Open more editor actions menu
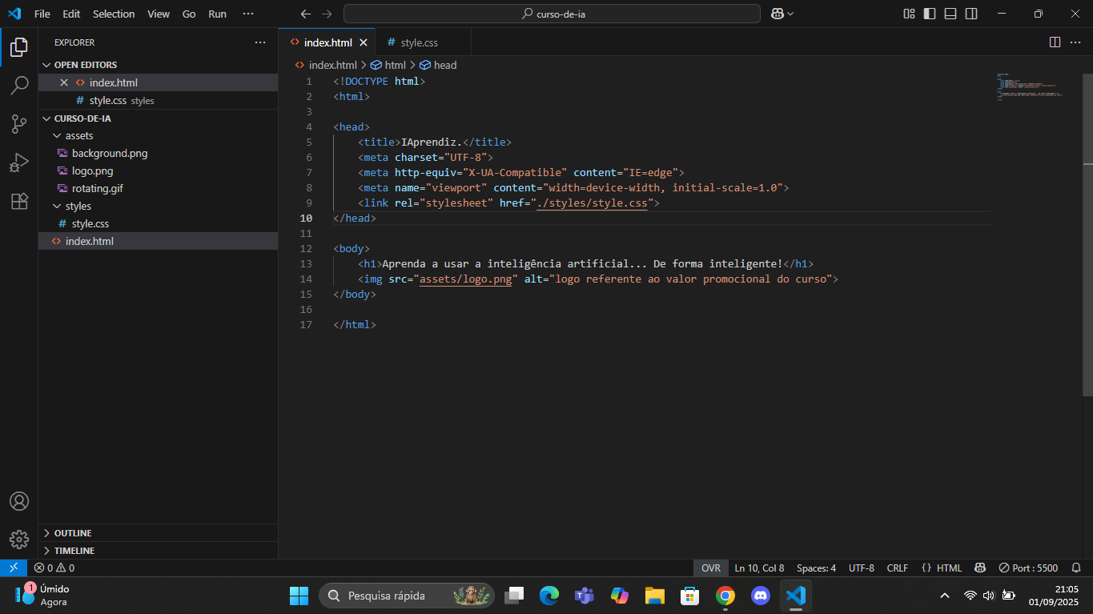This screenshot has width=1093, height=614. (x=1075, y=42)
